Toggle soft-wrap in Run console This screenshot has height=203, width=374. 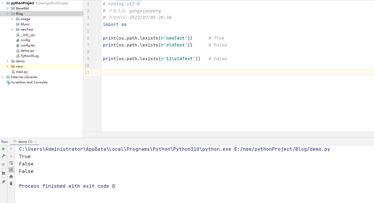(x=11, y=163)
